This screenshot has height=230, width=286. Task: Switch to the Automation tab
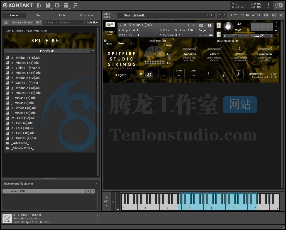[87, 15]
